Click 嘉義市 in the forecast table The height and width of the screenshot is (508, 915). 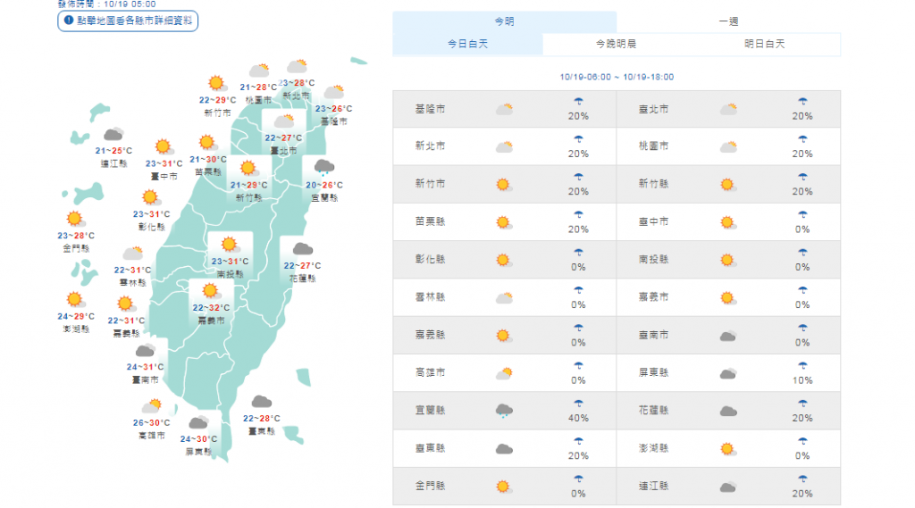tap(653, 297)
